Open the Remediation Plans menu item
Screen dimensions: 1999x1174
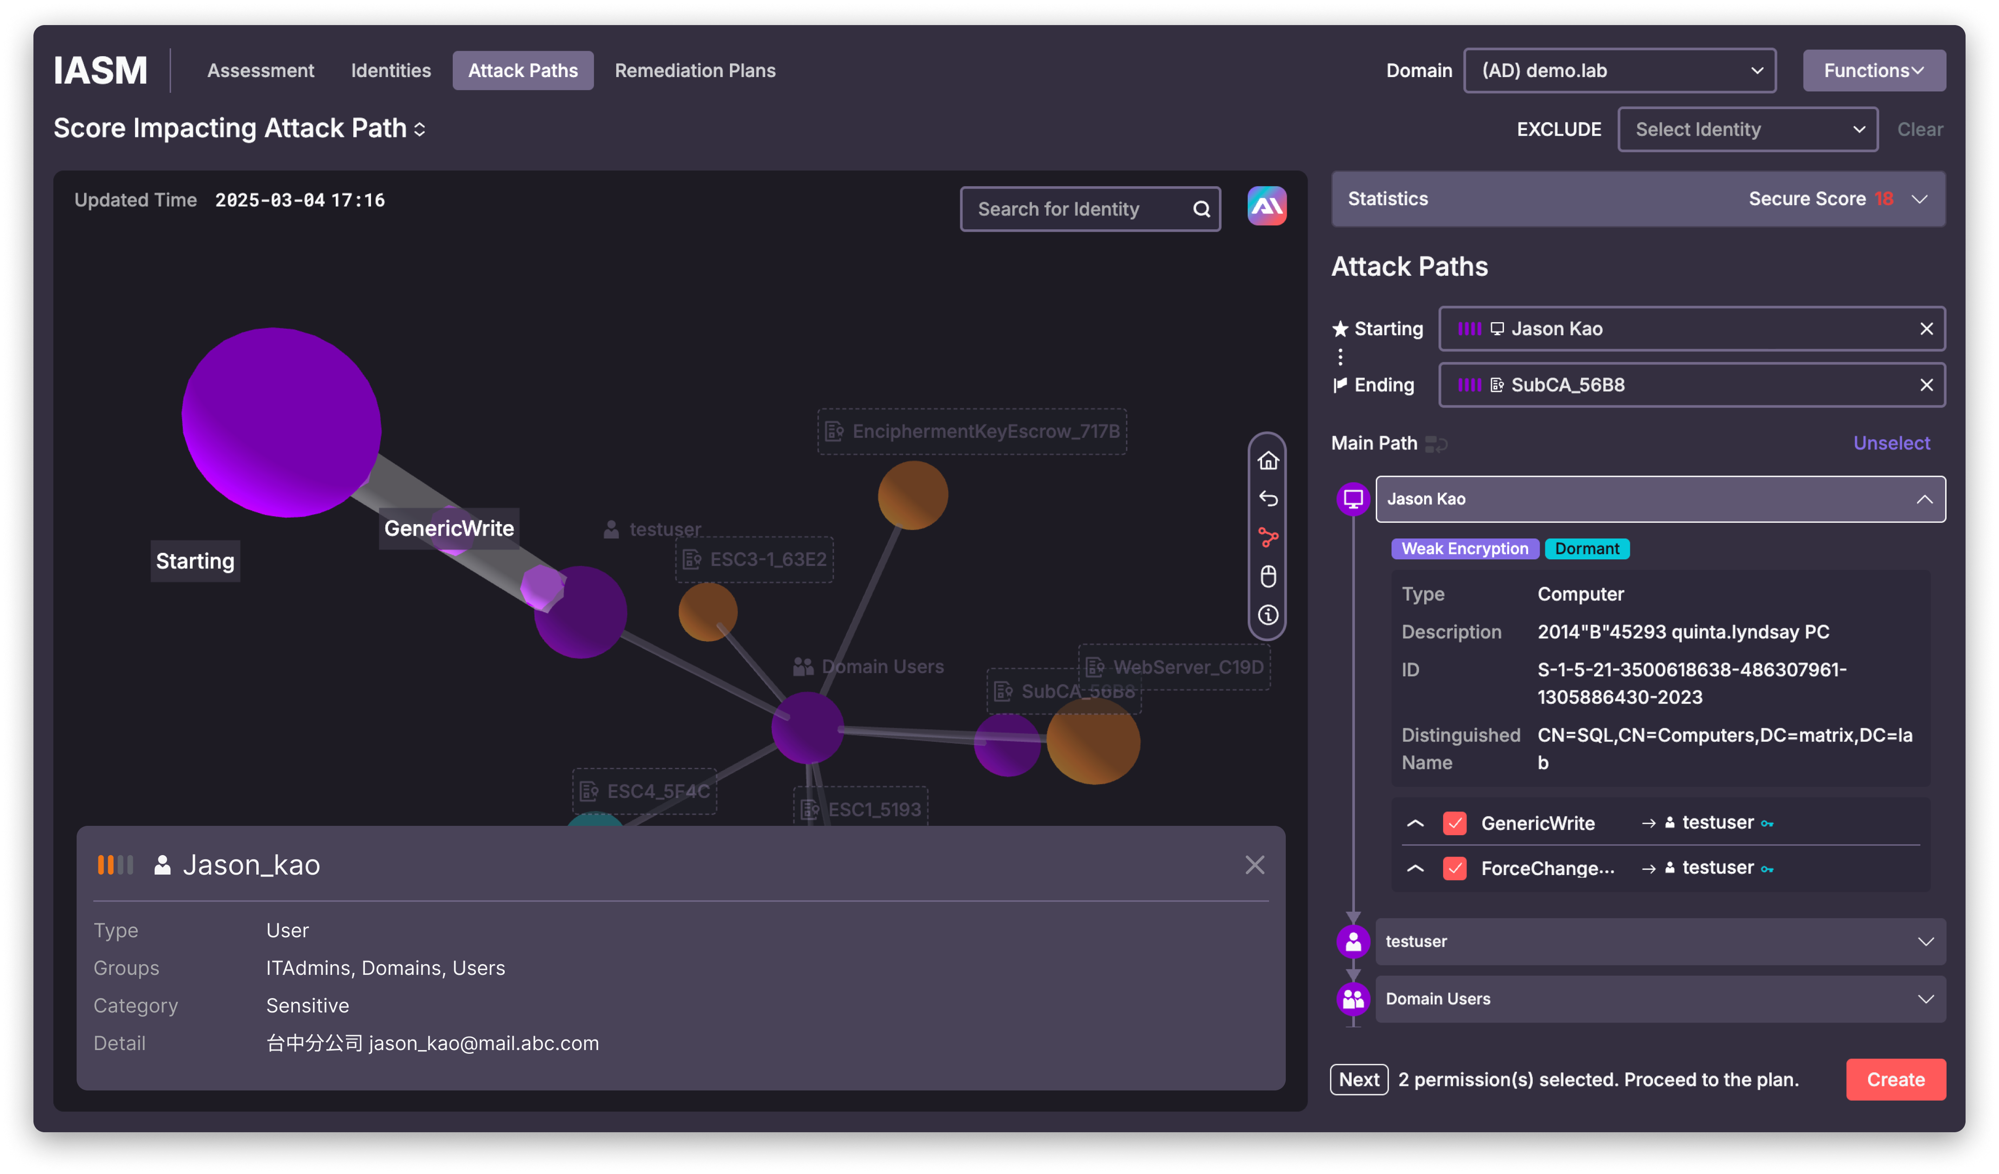[695, 70]
